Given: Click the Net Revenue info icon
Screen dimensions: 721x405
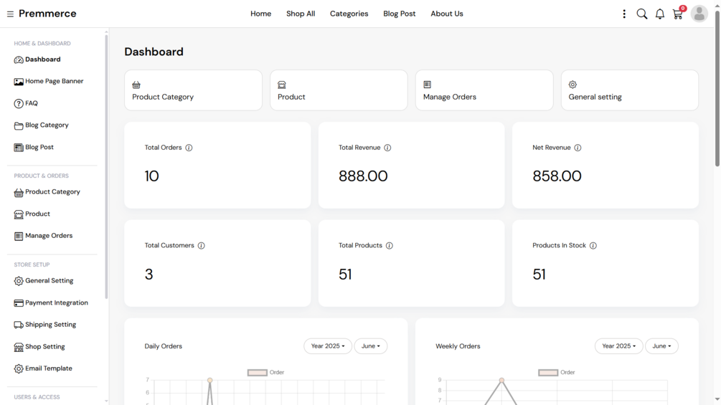Looking at the screenshot, I should click(x=578, y=148).
